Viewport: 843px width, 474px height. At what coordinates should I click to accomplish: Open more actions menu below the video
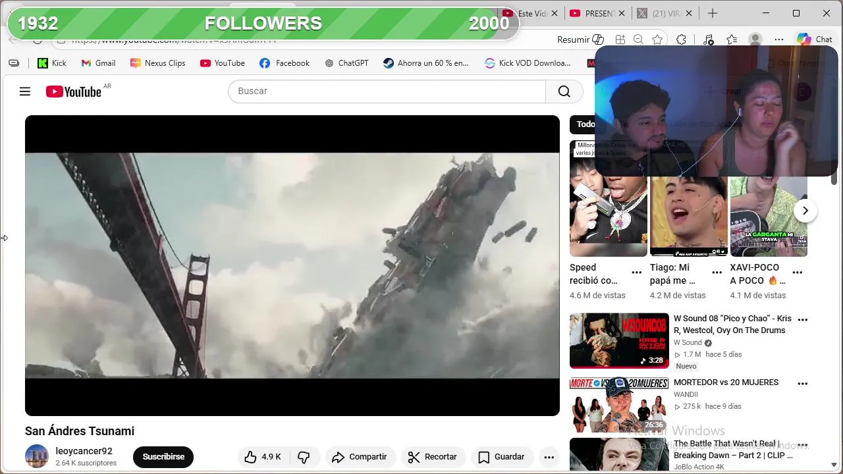coord(549,457)
